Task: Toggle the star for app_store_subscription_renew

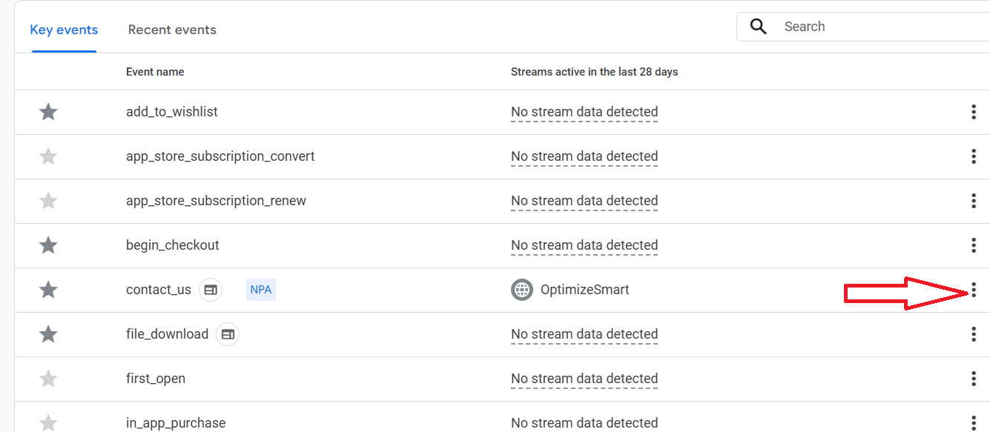Action: (48, 201)
